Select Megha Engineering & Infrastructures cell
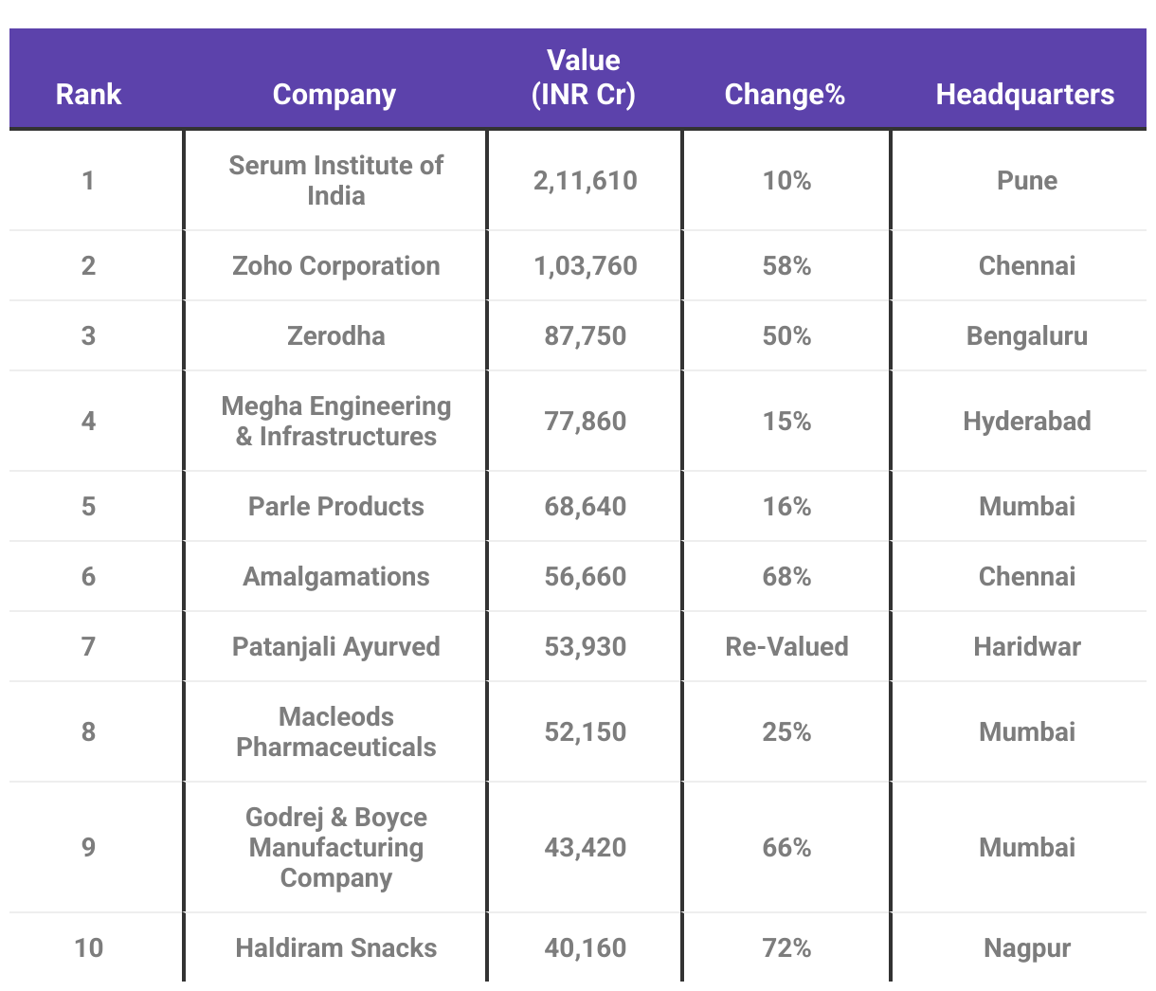Image resolution: width=1156 pixels, height=991 pixels. (x=335, y=421)
